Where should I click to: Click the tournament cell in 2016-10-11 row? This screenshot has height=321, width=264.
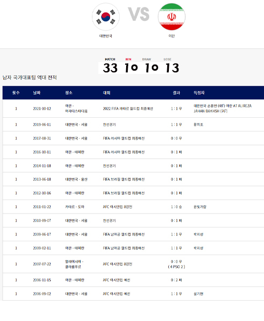123,152
